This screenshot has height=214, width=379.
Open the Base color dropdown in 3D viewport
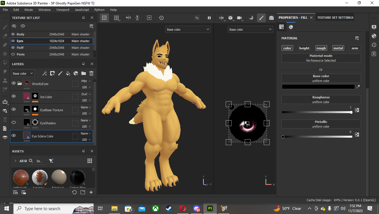click(188, 29)
